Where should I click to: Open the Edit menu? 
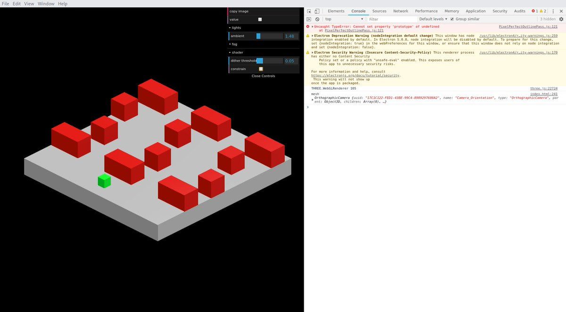pyautogui.click(x=17, y=4)
